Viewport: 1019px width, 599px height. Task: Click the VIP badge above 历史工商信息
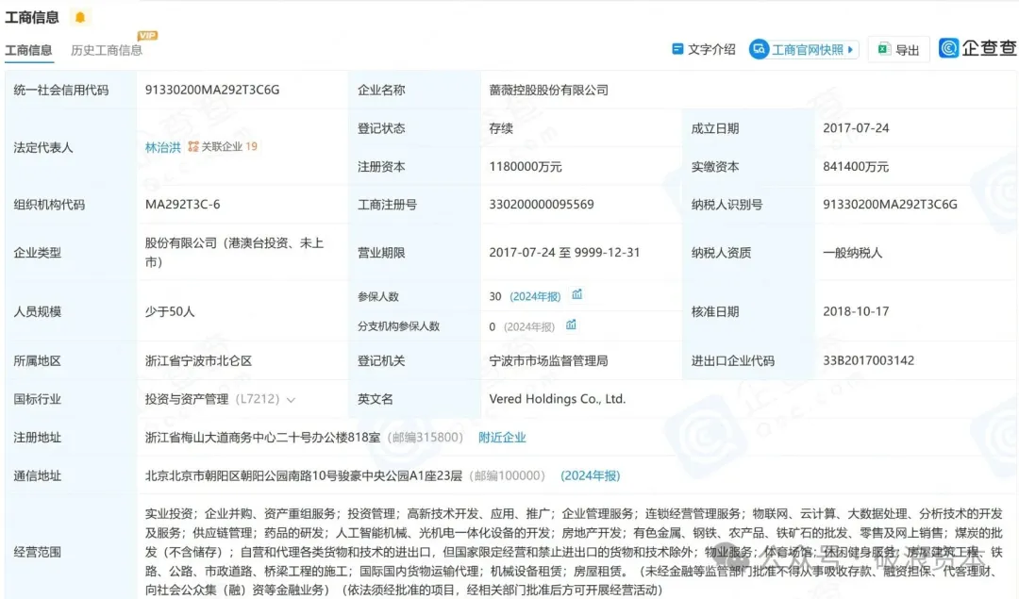(147, 36)
